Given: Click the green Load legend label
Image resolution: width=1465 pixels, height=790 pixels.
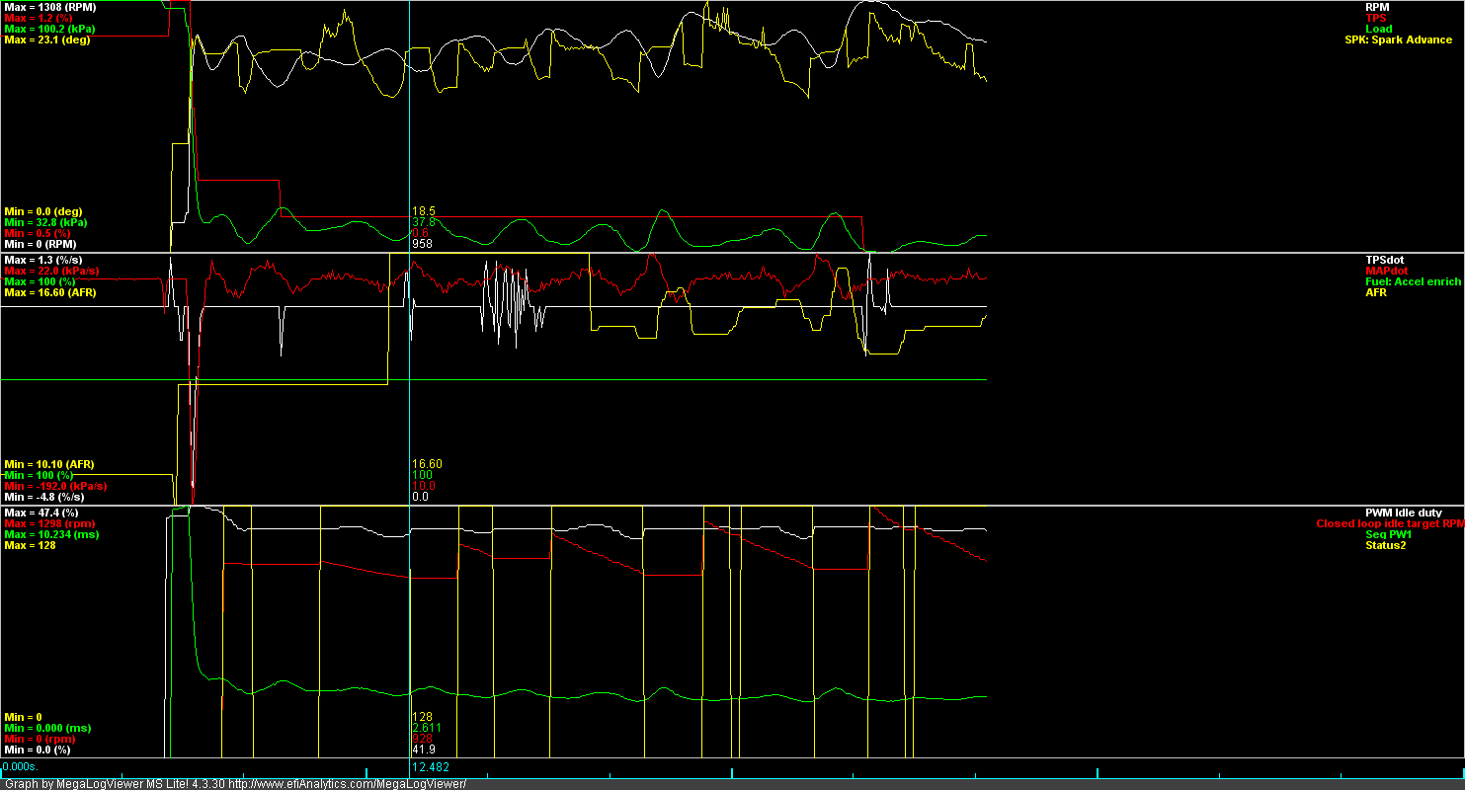Looking at the screenshot, I should (1378, 29).
